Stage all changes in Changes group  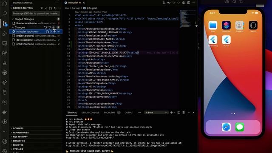(x=54, y=27)
